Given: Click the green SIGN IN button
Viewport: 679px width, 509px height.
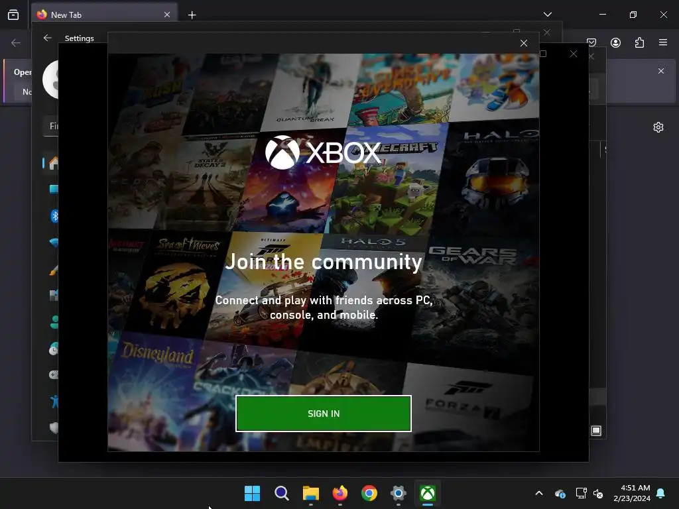Looking at the screenshot, I should (x=324, y=414).
